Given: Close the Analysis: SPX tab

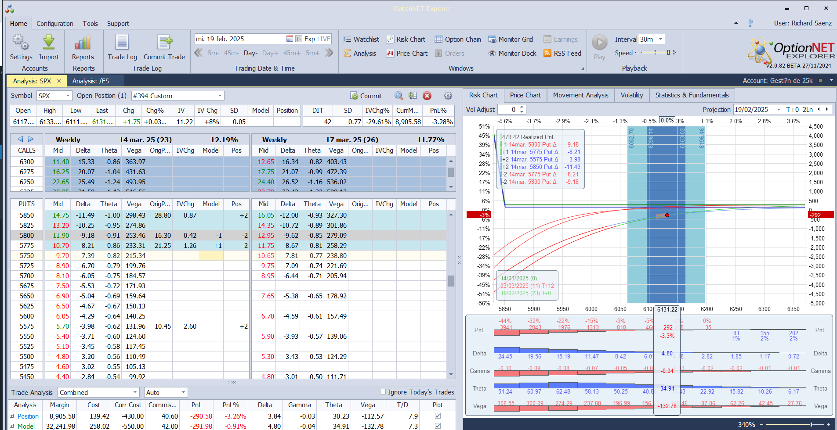Looking at the screenshot, I should tap(59, 81).
